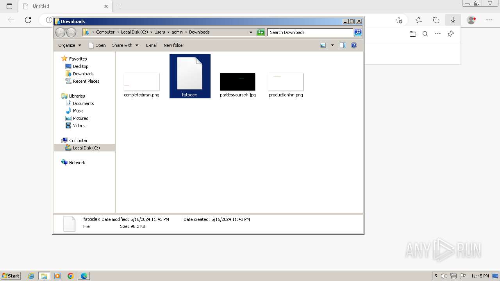
Task: Focus the Search Downloads field
Action: (311, 32)
